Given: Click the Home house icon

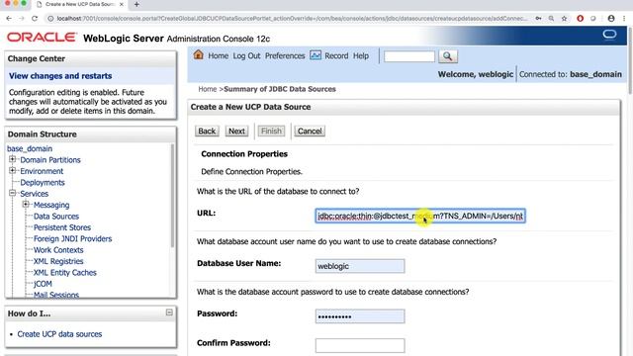Looking at the screenshot, I should 198,55.
